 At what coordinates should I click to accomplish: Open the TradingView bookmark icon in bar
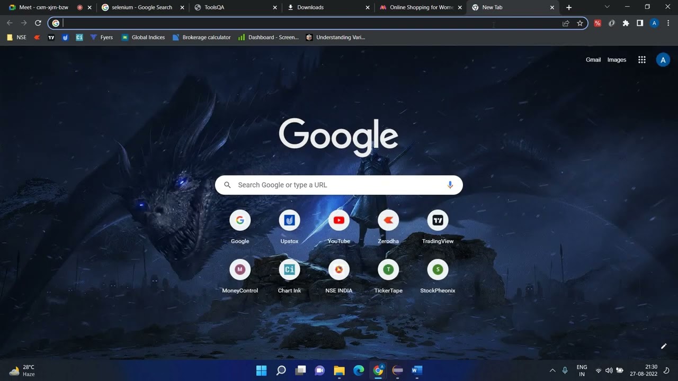point(51,38)
